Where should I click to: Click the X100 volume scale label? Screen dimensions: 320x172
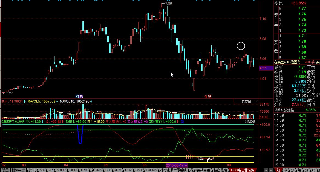[x=263, y=117]
